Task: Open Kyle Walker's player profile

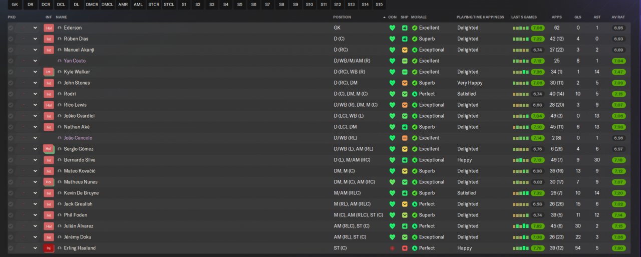Action: click(77, 72)
